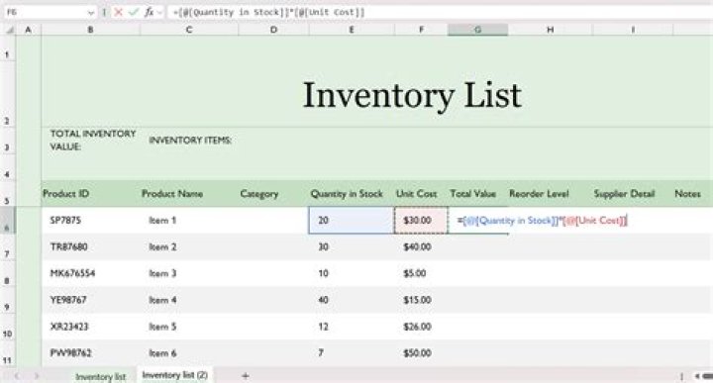Image resolution: width=713 pixels, height=383 pixels.
Task: Switch to the Inventory list sheet tab
Action: (x=100, y=377)
